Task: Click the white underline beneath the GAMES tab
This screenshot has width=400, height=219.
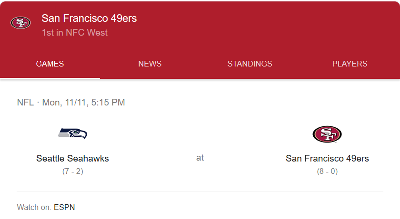Action: [x=50, y=78]
